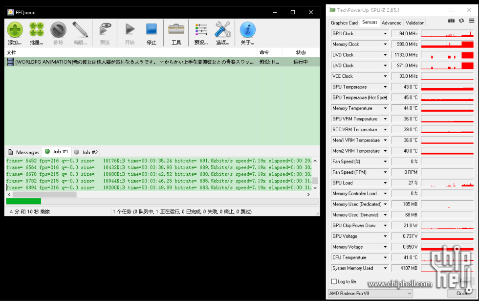Open the GPU Load sensor dropdown
Image resolution: width=479 pixels, height=301 pixels.
point(385,183)
